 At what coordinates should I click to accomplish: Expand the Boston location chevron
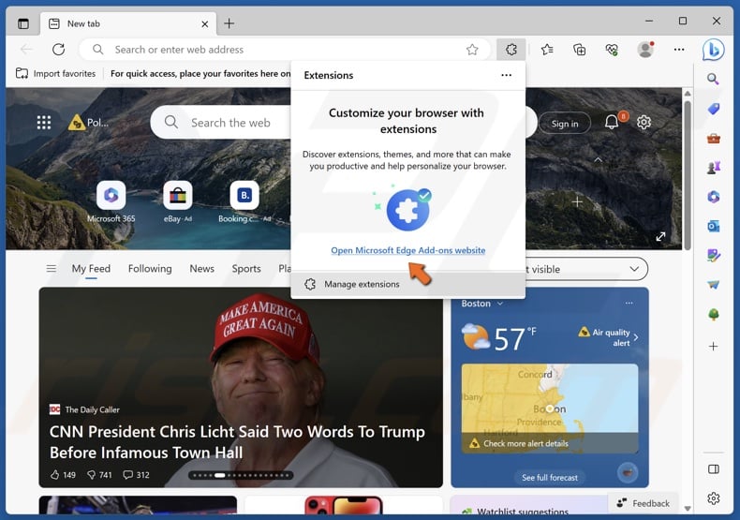(x=500, y=304)
